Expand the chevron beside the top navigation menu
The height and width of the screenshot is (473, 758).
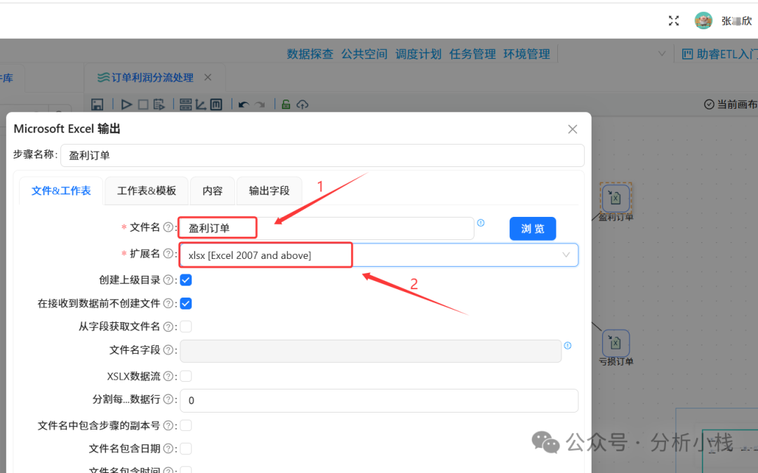click(x=662, y=53)
